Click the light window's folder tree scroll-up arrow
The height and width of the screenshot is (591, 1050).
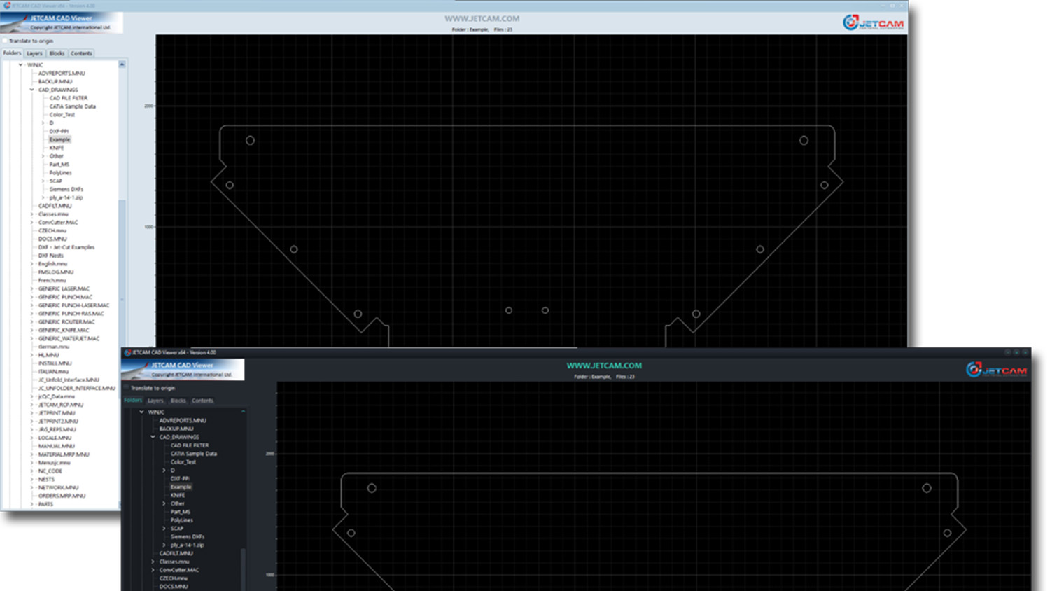(122, 64)
